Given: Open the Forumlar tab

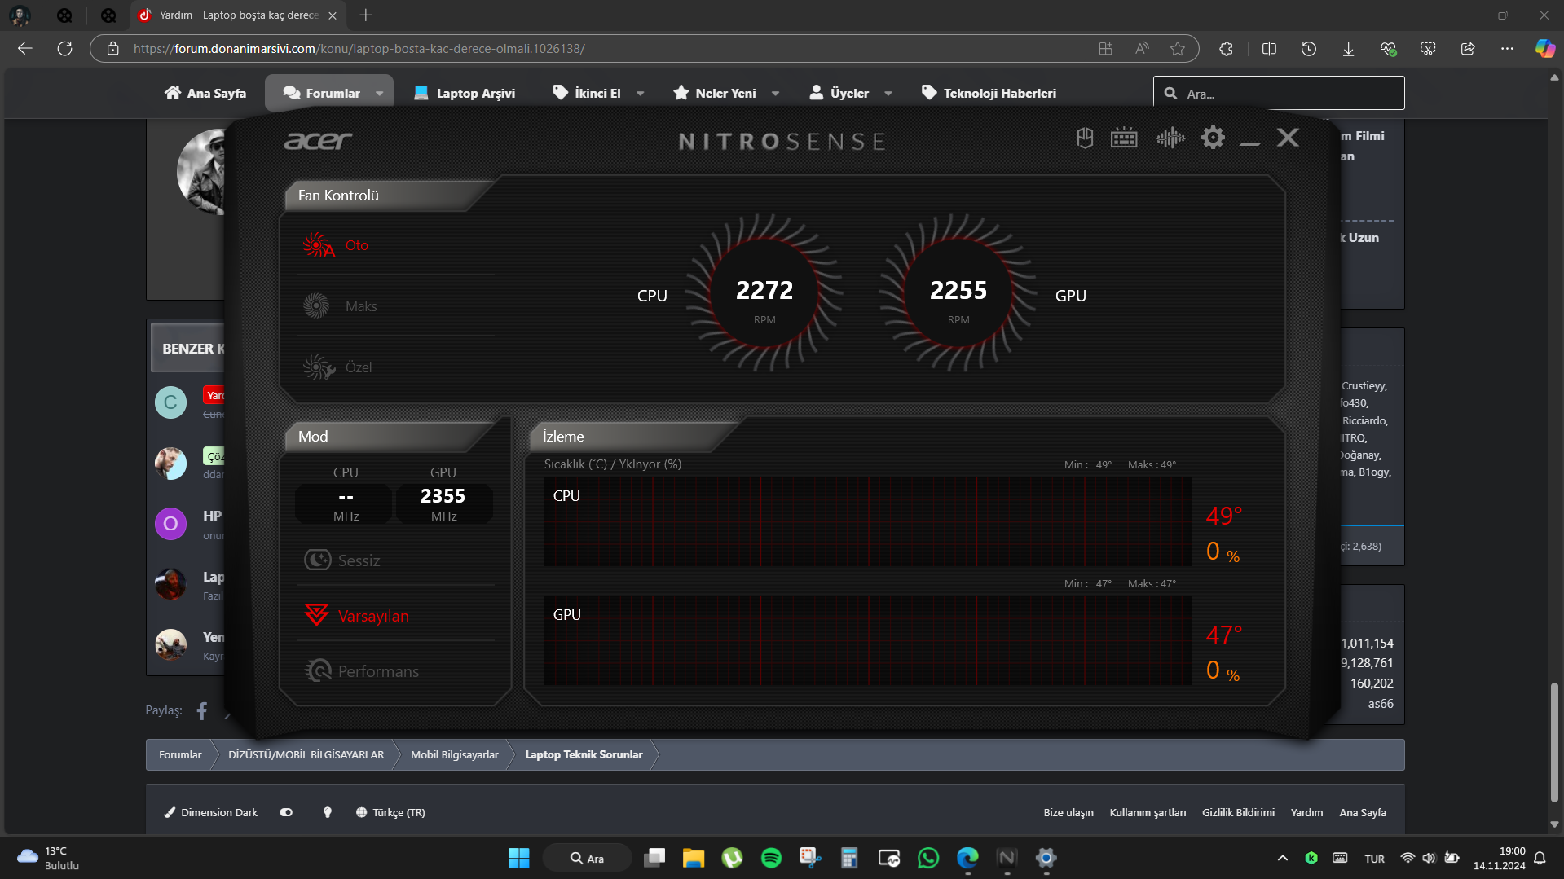Looking at the screenshot, I should [322, 93].
